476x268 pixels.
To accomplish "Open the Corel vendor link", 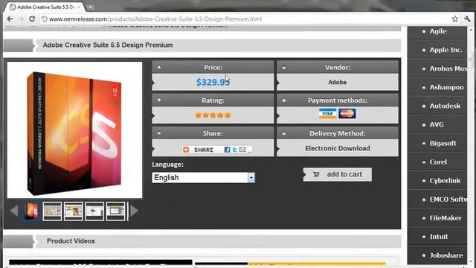I will click(x=438, y=162).
